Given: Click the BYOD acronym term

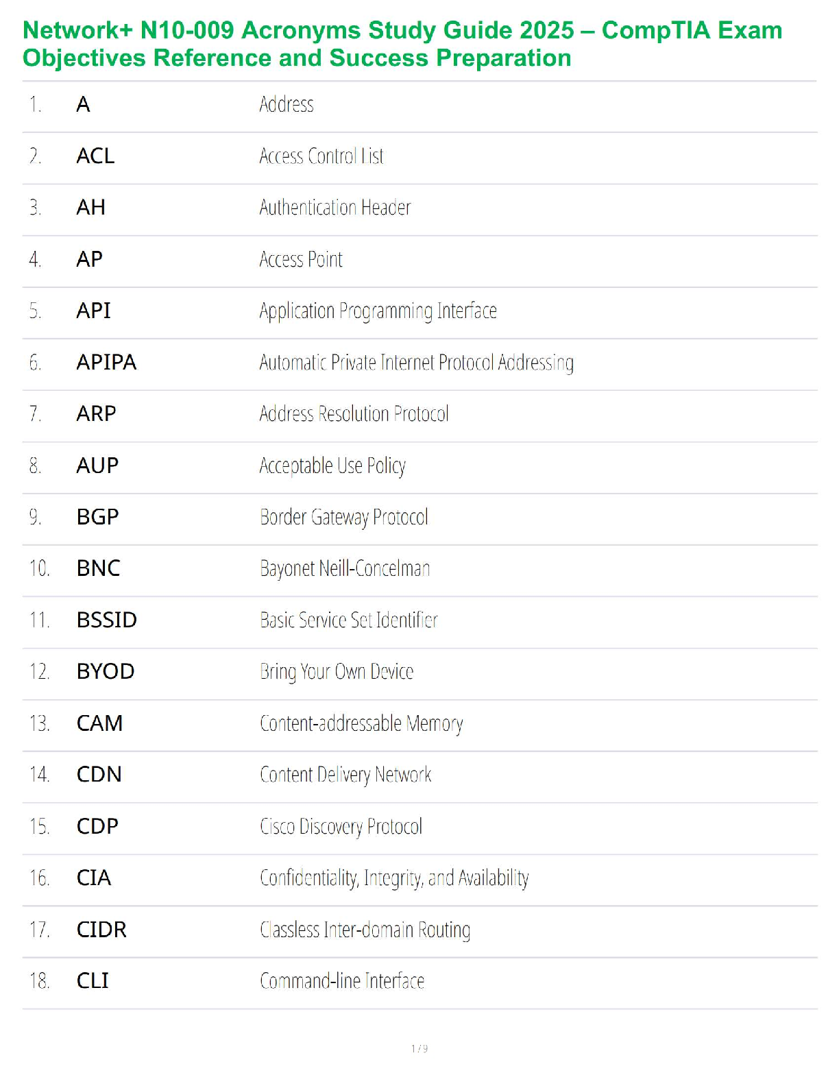Looking at the screenshot, I should [106, 672].
